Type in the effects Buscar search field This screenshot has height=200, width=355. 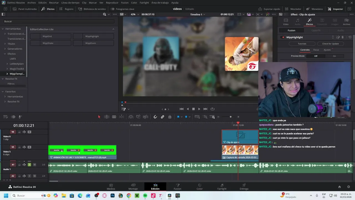[59, 21]
